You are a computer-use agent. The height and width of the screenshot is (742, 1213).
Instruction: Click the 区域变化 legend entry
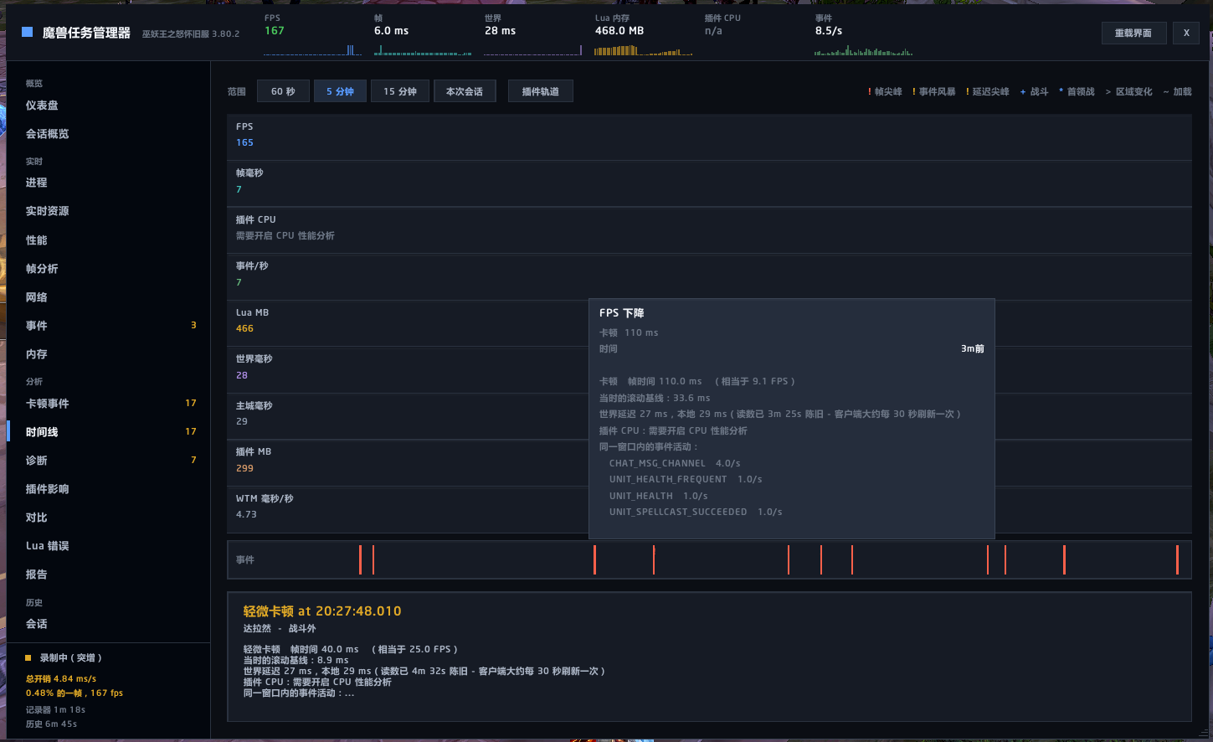1128,92
